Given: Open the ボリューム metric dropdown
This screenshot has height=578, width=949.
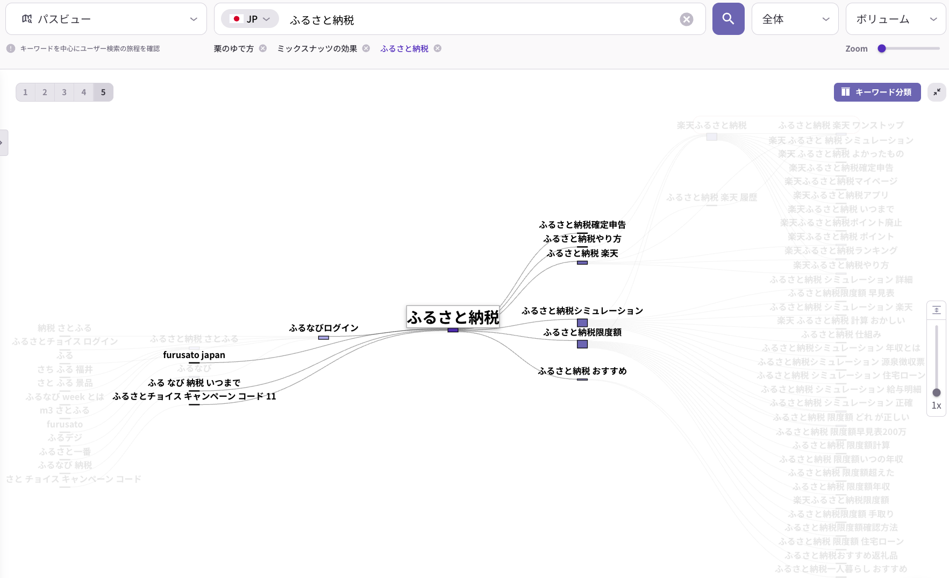Looking at the screenshot, I should (896, 19).
